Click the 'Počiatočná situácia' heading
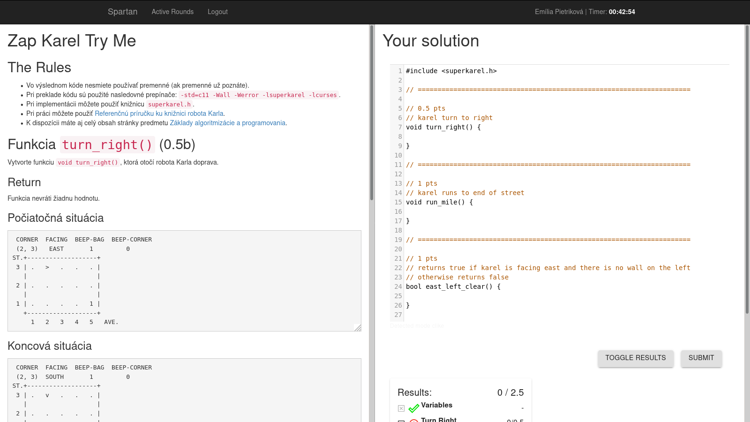 point(56,218)
